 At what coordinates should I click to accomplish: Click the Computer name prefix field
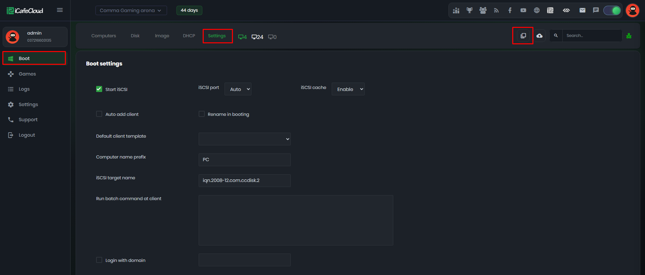point(245,160)
